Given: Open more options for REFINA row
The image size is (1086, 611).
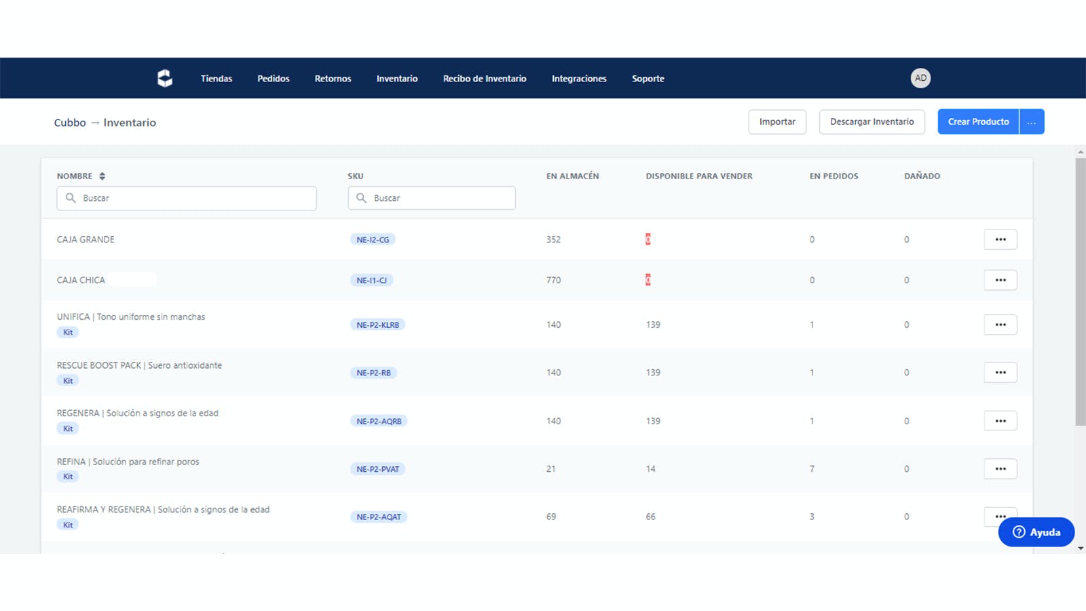Looking at the screenshot, I should click(x=1000, y=468).
